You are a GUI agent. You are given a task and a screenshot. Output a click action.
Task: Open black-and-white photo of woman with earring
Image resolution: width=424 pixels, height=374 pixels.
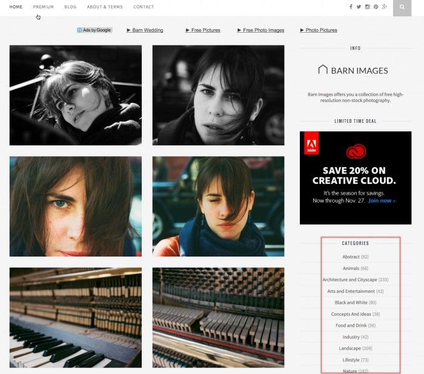76,95
